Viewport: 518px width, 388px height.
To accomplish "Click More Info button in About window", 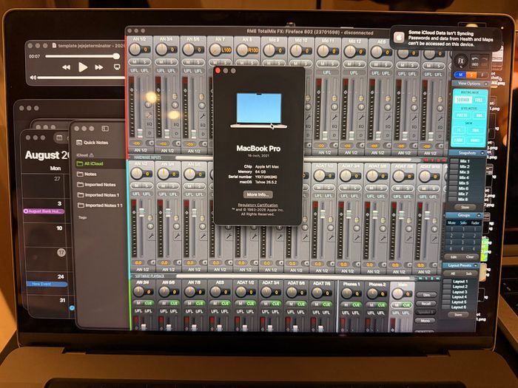I will click(x=258, y=194).
